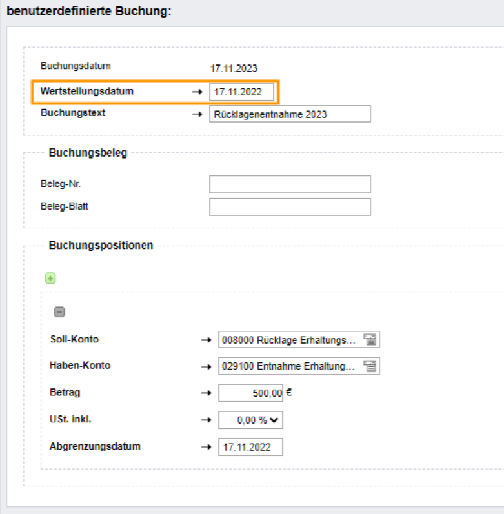Add a new Buchungsposition with the green plus

tap(50, 279)
